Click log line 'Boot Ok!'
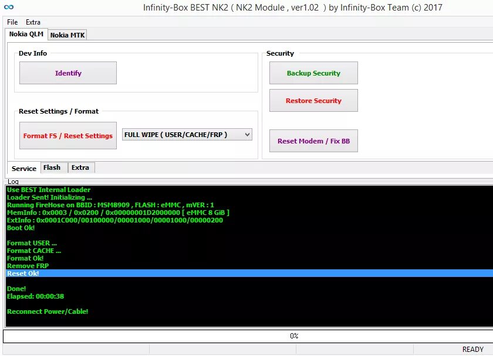This screenshot has width=493, height=356. (x=21, y=228)
